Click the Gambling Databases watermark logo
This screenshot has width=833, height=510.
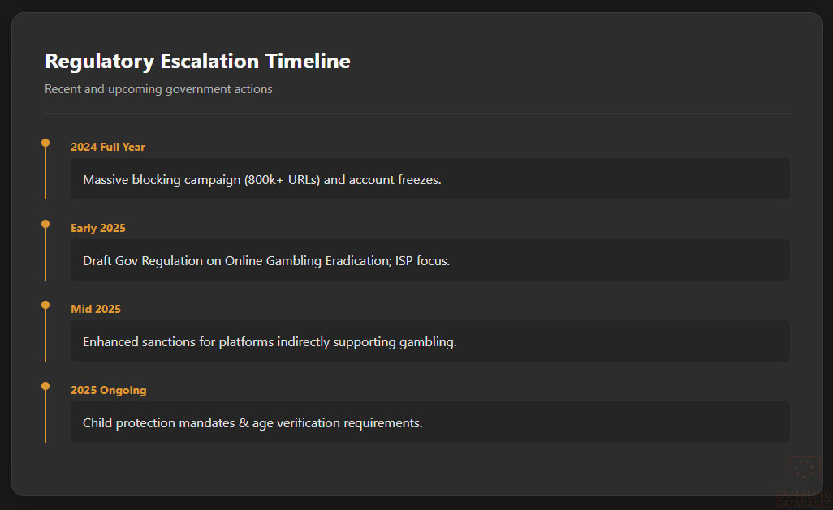[x=804, y=470]
